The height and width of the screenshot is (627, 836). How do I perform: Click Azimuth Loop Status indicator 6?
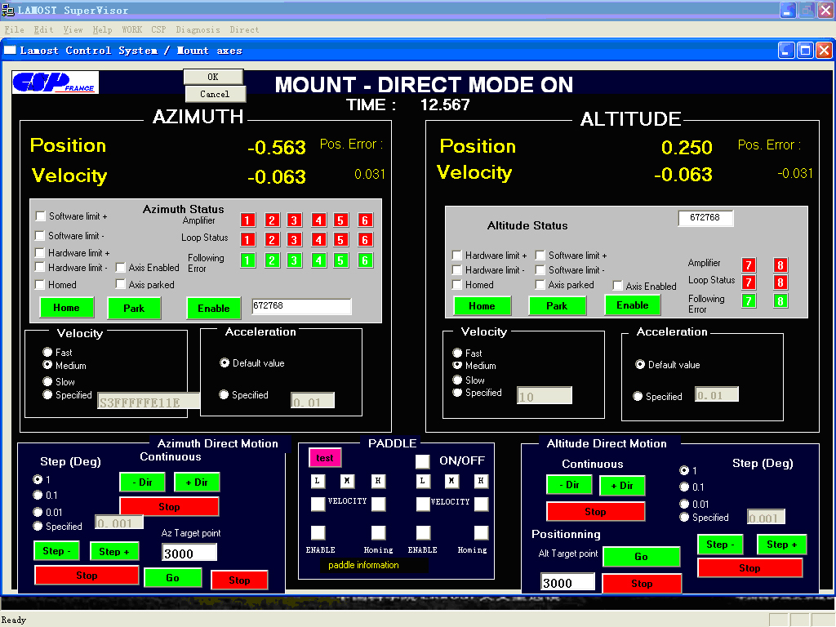point(365,239)
